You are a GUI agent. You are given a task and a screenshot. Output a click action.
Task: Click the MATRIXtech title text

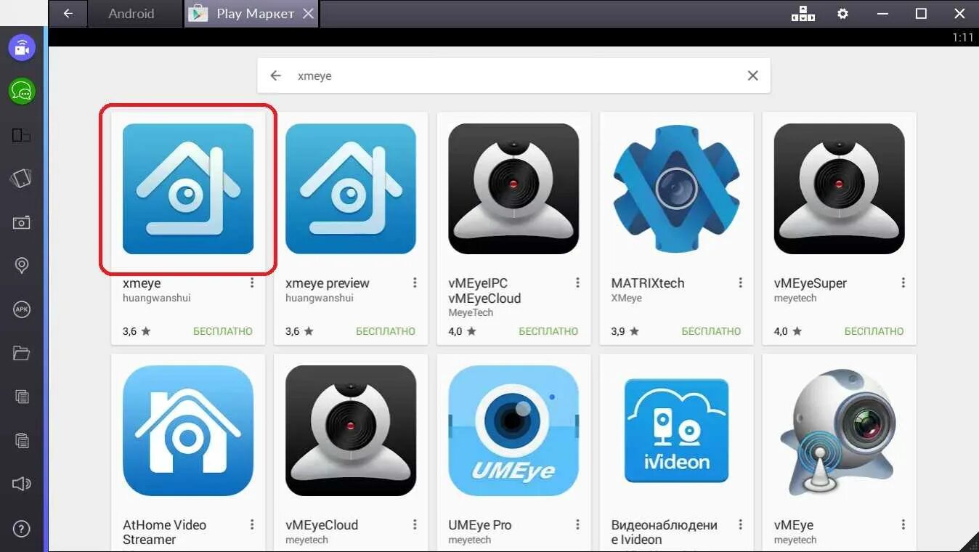click(x=648, y=283)
